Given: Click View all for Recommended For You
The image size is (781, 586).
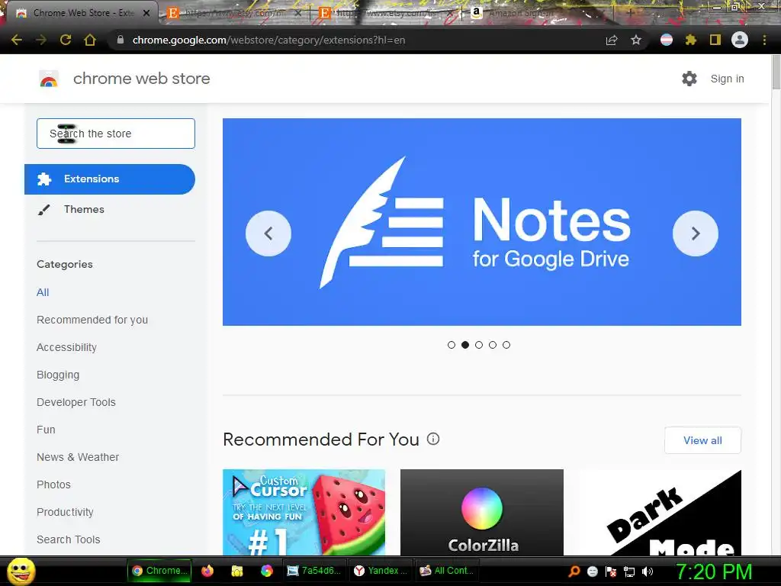Looking at the screenshot, I should coord(702,440).
